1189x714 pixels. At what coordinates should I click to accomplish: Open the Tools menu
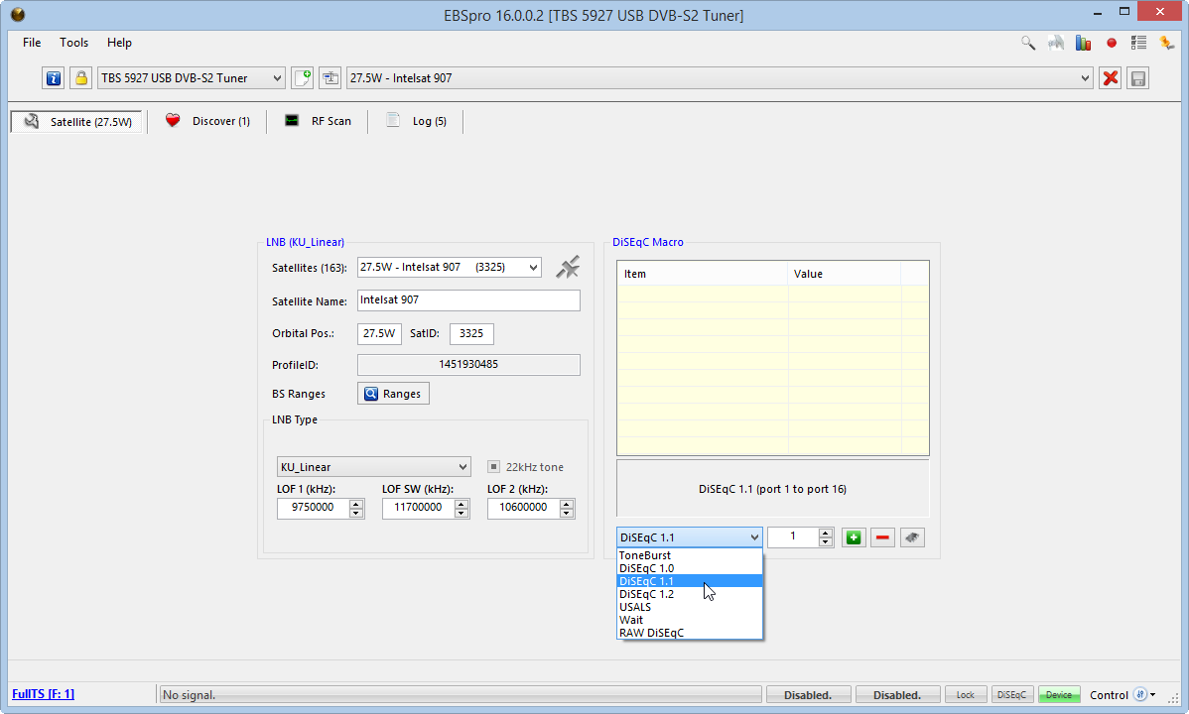73,43
